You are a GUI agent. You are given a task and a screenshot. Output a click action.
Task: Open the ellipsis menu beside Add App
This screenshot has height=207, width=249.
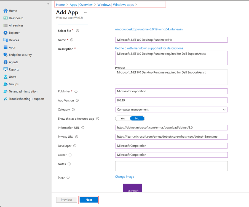pos(85,12)
